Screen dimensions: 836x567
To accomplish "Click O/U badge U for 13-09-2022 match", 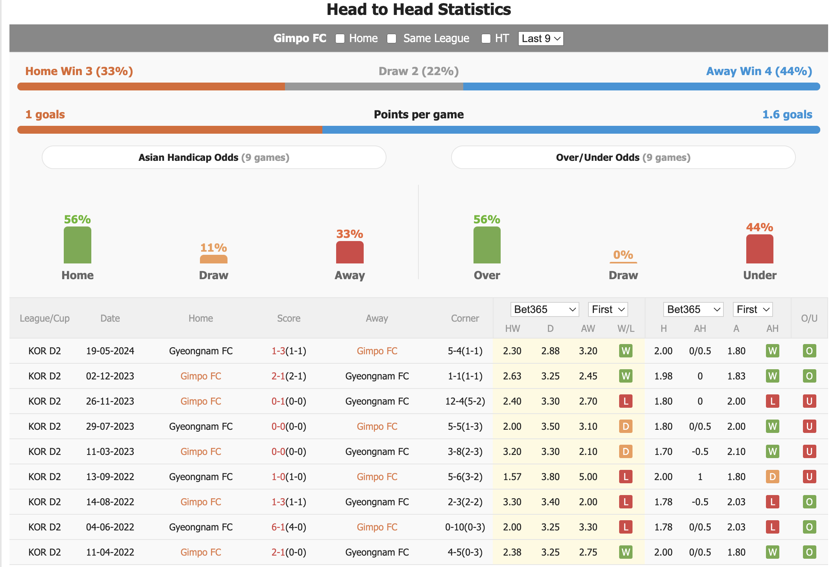I will 810,477.
